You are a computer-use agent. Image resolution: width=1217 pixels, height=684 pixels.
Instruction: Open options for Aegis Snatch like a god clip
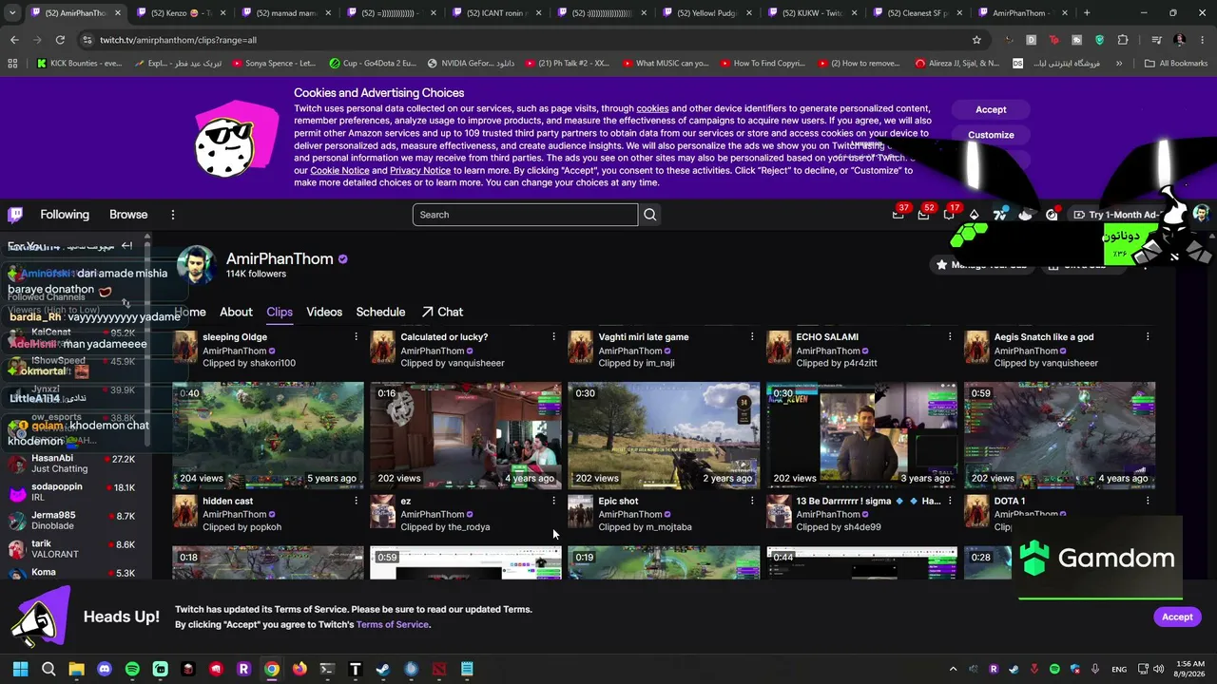coord(1148,337)
